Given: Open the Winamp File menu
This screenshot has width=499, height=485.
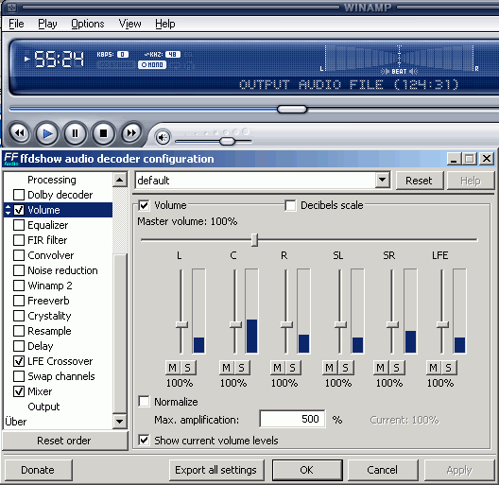Looking at the screenshot, I should click(x=16, y=24).
